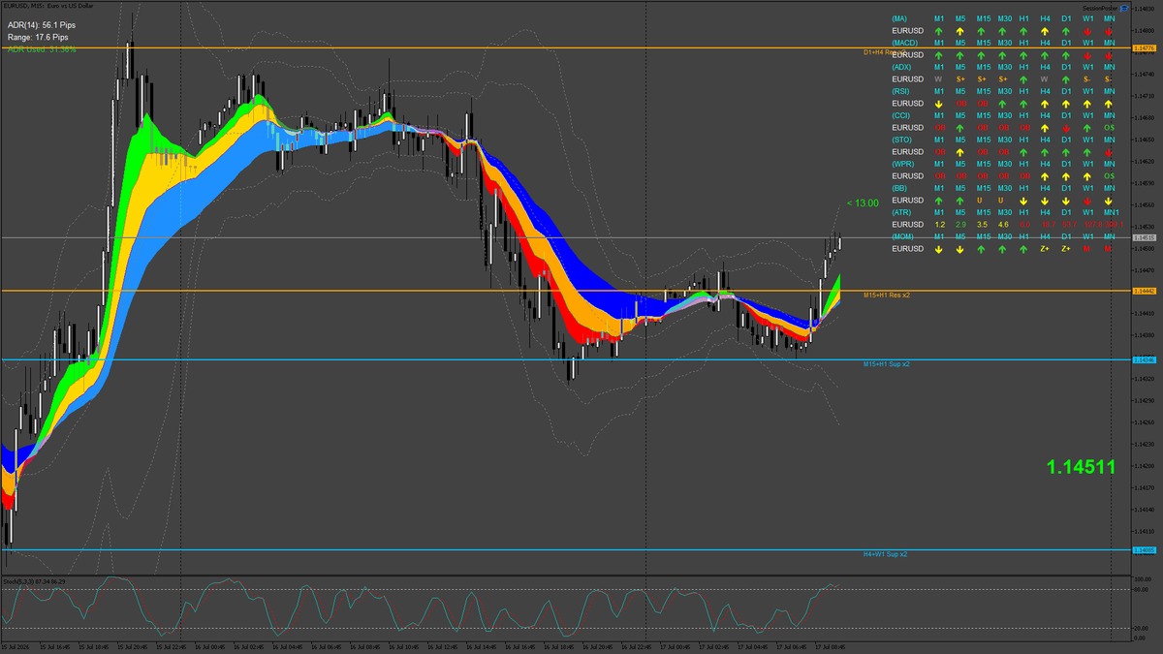Screen dimensions: 1163x654
Task: Click the SessionPoster text label
Action: click(1100, 8)
